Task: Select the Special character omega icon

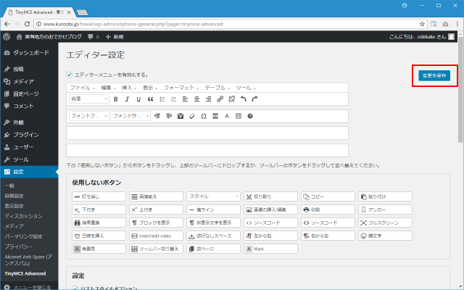Action: click(x=204, y=116)
